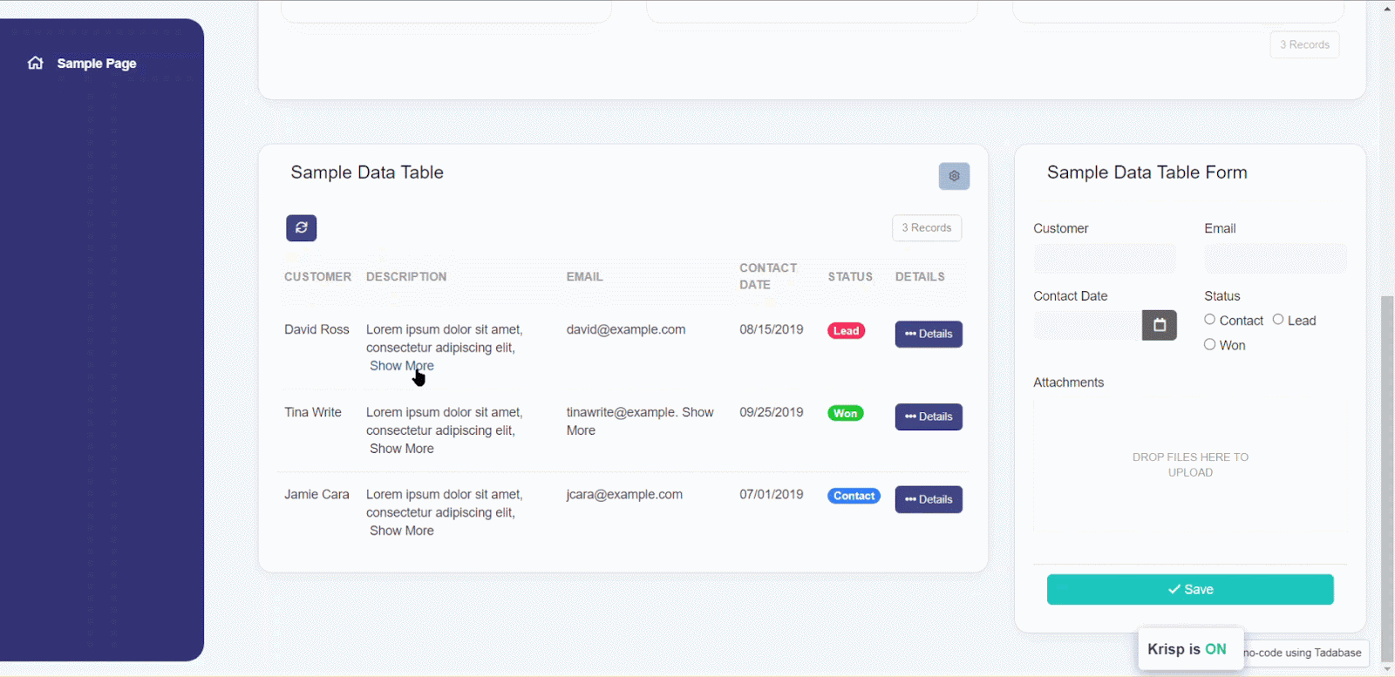Click the home icon beside Sample Page
Image resolution: width=1395 pixels, height=677 pixels.
(x=35, y=63)
